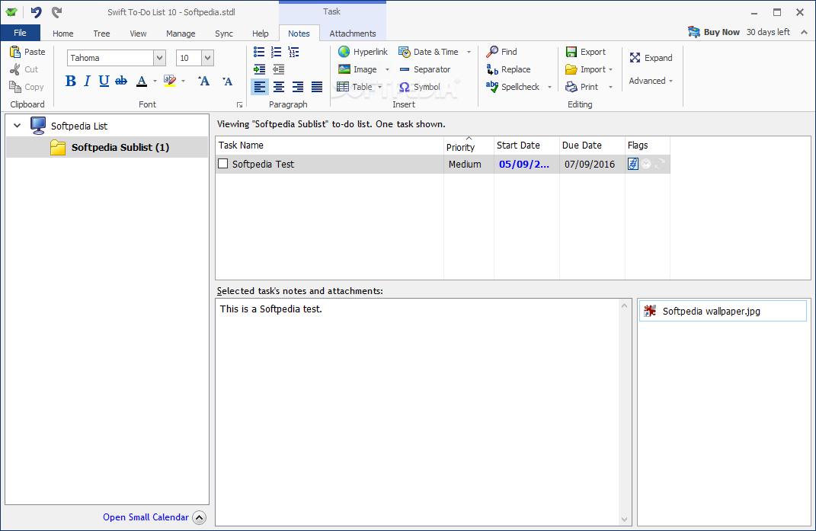The image size is (816, 531).
Task: Open Replace tool
Action: click(508, 69)
